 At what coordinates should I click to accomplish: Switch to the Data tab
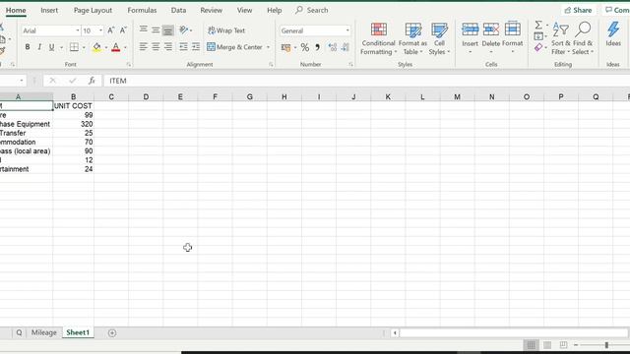178,10
